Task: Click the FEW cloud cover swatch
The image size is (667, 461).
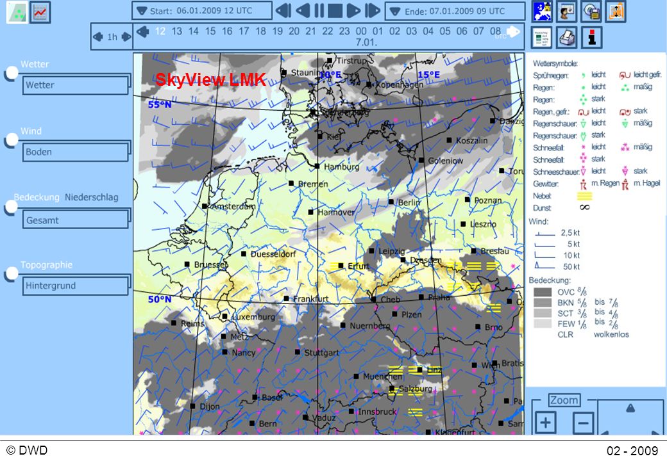Action: (x=543, y=323)
